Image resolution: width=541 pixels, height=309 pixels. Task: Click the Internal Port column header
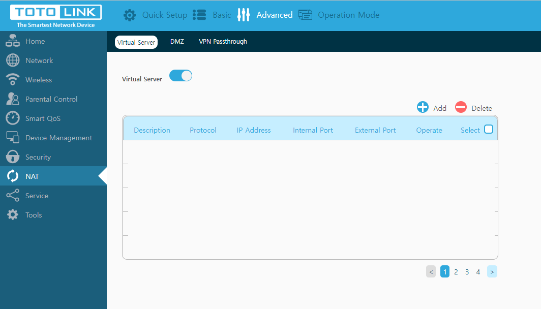[313, 130]
